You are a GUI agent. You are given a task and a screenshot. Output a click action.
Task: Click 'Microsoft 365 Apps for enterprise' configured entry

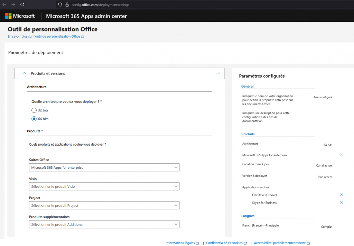(264, 155)
